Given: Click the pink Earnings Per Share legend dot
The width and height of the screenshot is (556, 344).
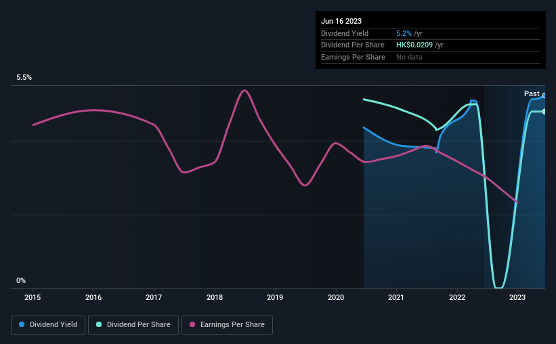Looking at the screenshot, I should click(x=193, y=325).
